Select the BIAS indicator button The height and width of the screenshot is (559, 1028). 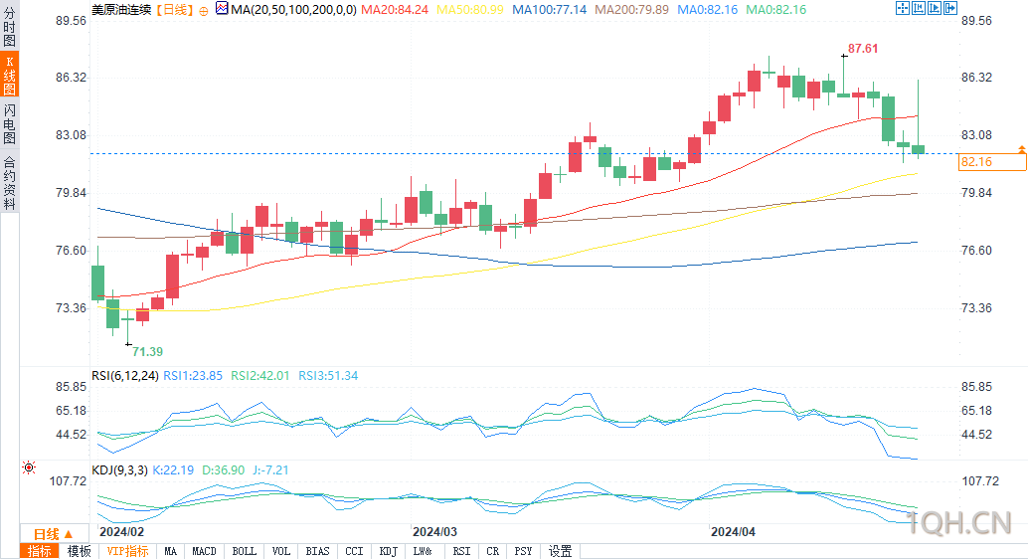coord(317,551)
